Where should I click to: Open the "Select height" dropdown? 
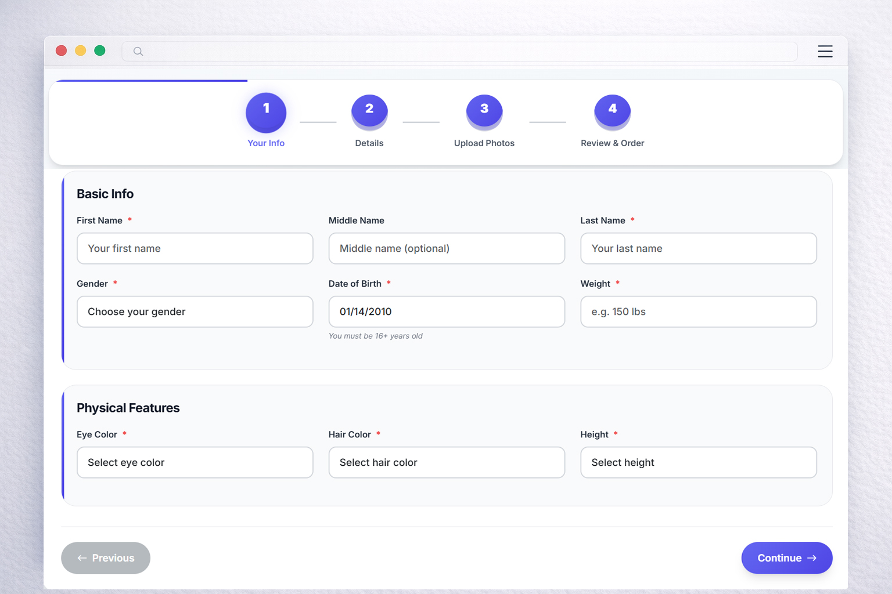698,462
